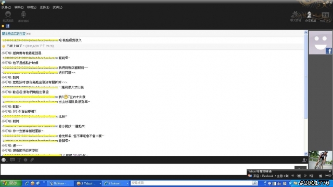Click the desktop search field in taskbar
The image size is (333, 187).
pyautogui.click(x=191, y=183)
